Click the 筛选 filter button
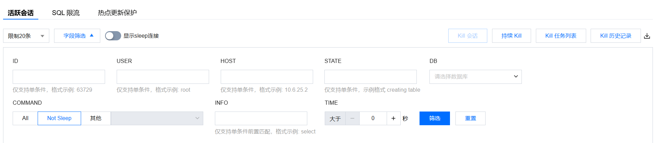Screen dimensions: 657x143 tap(435, 118)
